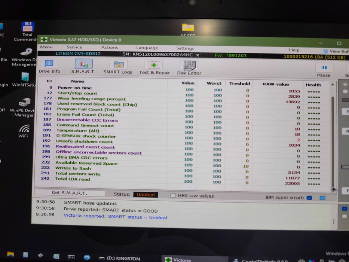Click the blue square beside IBM super smart
Viewport: 349px width, 262px height.
click(322, 198)
